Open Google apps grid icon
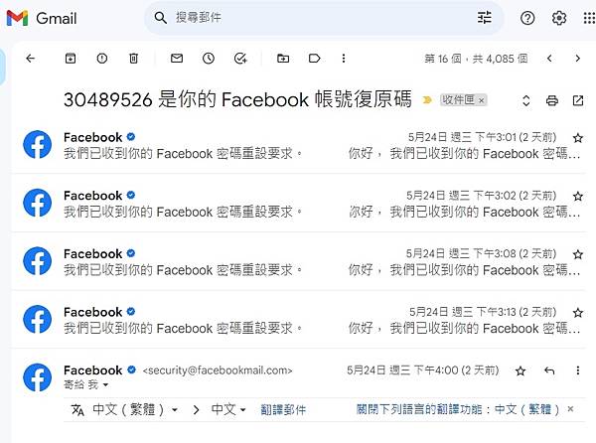Screen dimensions: 596x443 coord(589,18)
